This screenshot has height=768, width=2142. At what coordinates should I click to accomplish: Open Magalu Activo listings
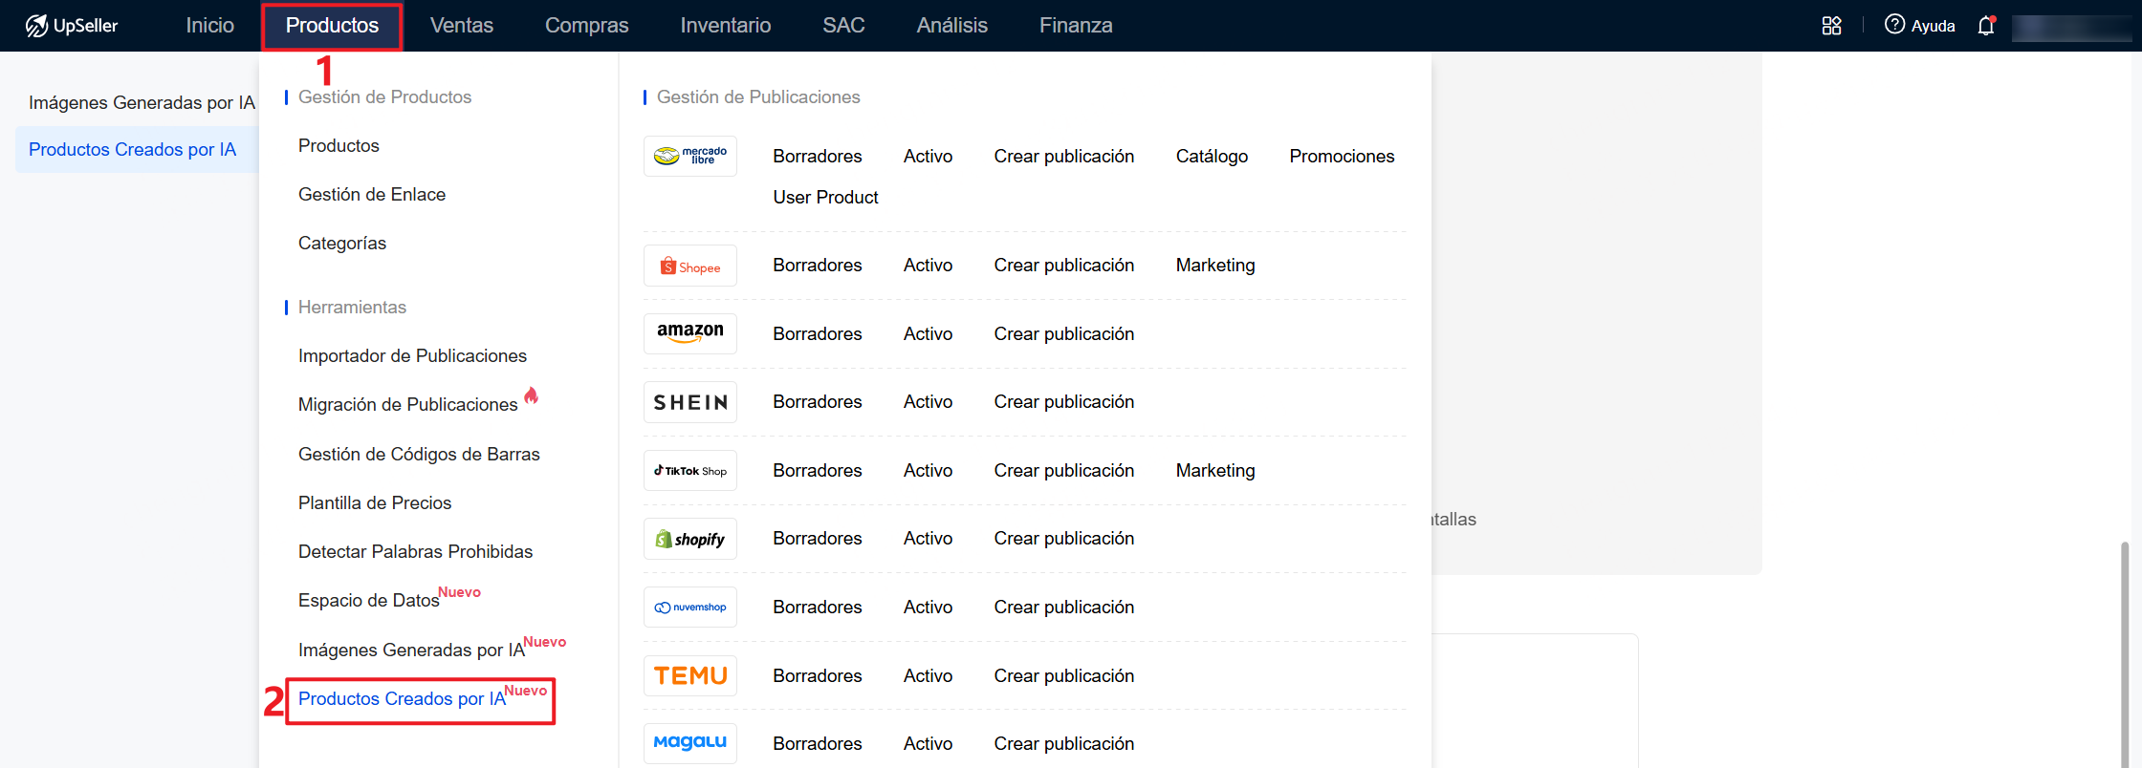click(928, 743)
